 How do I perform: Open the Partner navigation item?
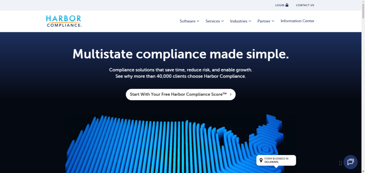coord(266,21)
